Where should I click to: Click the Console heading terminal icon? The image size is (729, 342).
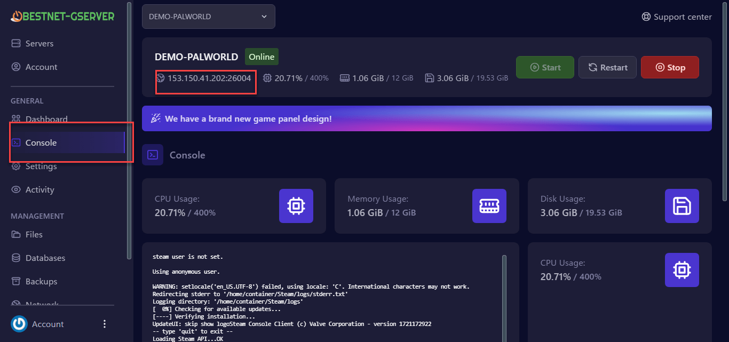[x=153, y=155]
